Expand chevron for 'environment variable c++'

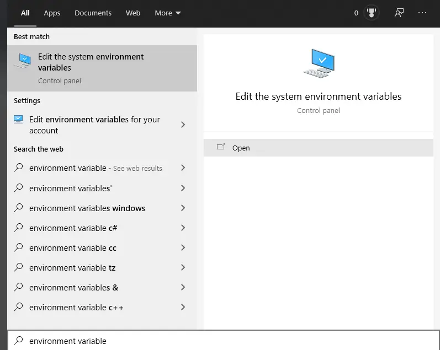[183, 307]
